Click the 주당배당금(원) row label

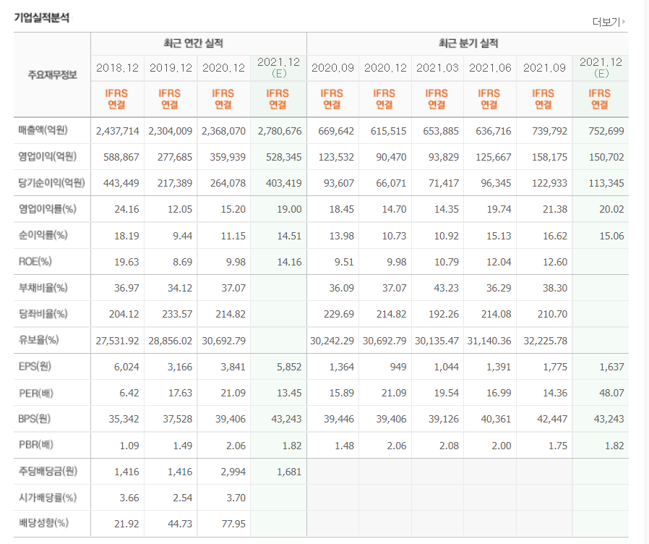[48, 471]
